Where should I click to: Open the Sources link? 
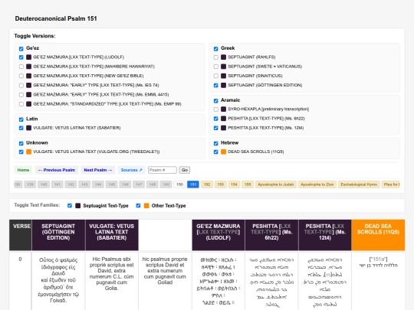click(x=132, y=170)
